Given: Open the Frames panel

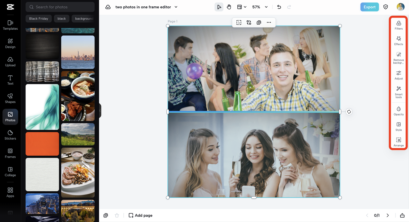Looking at the screenshot, I should [x=10, y=153].
